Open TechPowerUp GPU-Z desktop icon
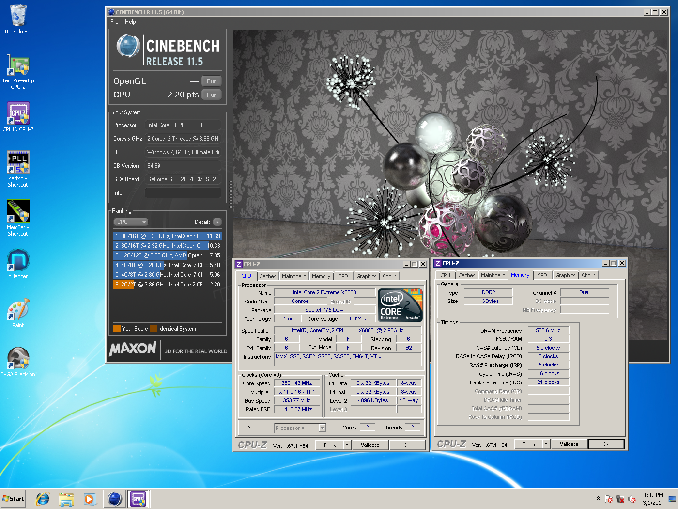This screenshot has width=678, height=509. [18, 71]
